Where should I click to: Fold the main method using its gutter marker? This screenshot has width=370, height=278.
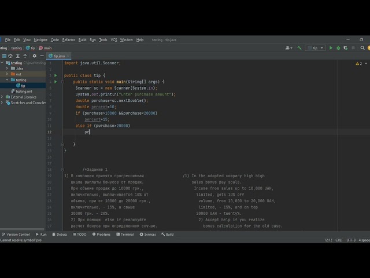tap(62, 82)
